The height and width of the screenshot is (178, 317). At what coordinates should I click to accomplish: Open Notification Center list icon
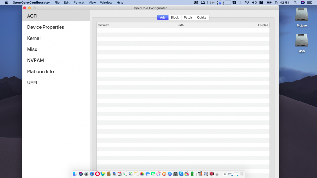point(309,3)
